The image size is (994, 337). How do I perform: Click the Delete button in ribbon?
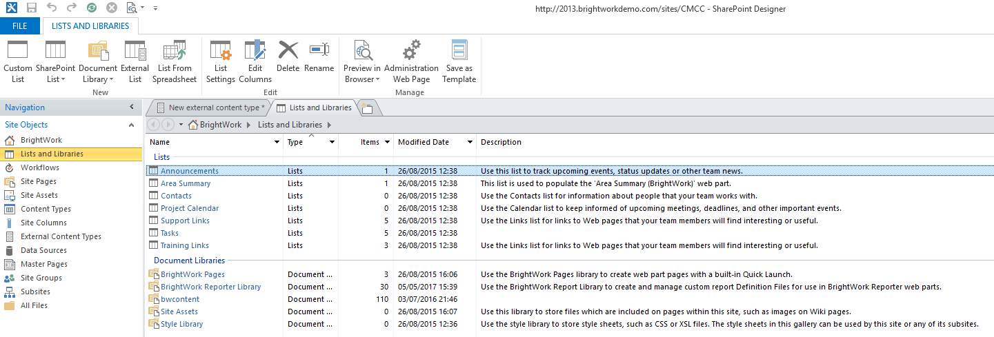288,57
